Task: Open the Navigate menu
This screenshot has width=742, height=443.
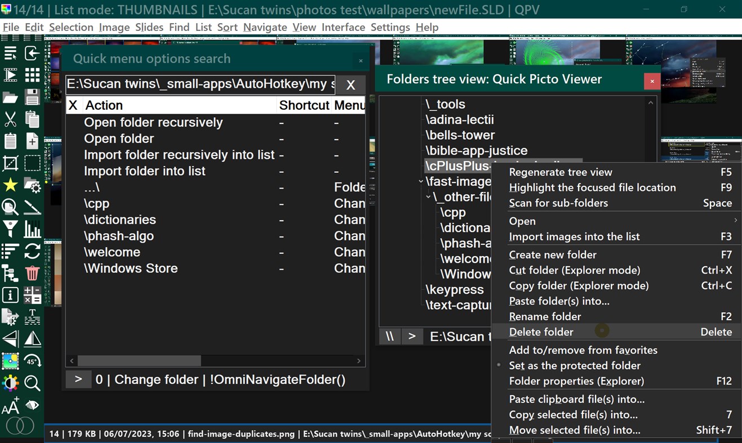Action: [x=265, y=27]
